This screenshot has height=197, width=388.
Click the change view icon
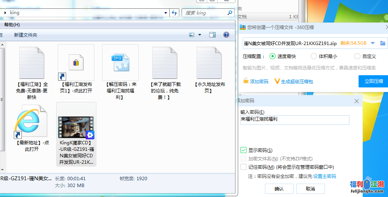(x=192, y=35)
